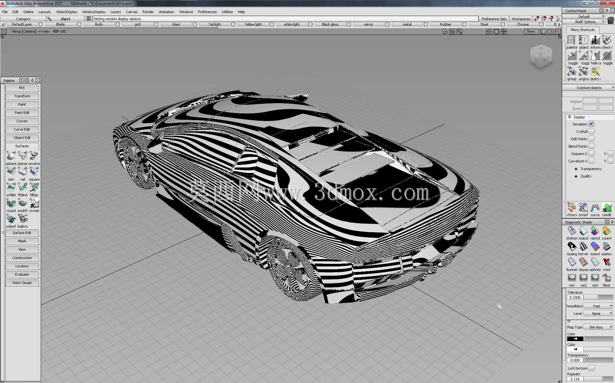Select curevl curvature evaluation shade
This screenshot has width=615, height=383.
click(x=607, y=231)
